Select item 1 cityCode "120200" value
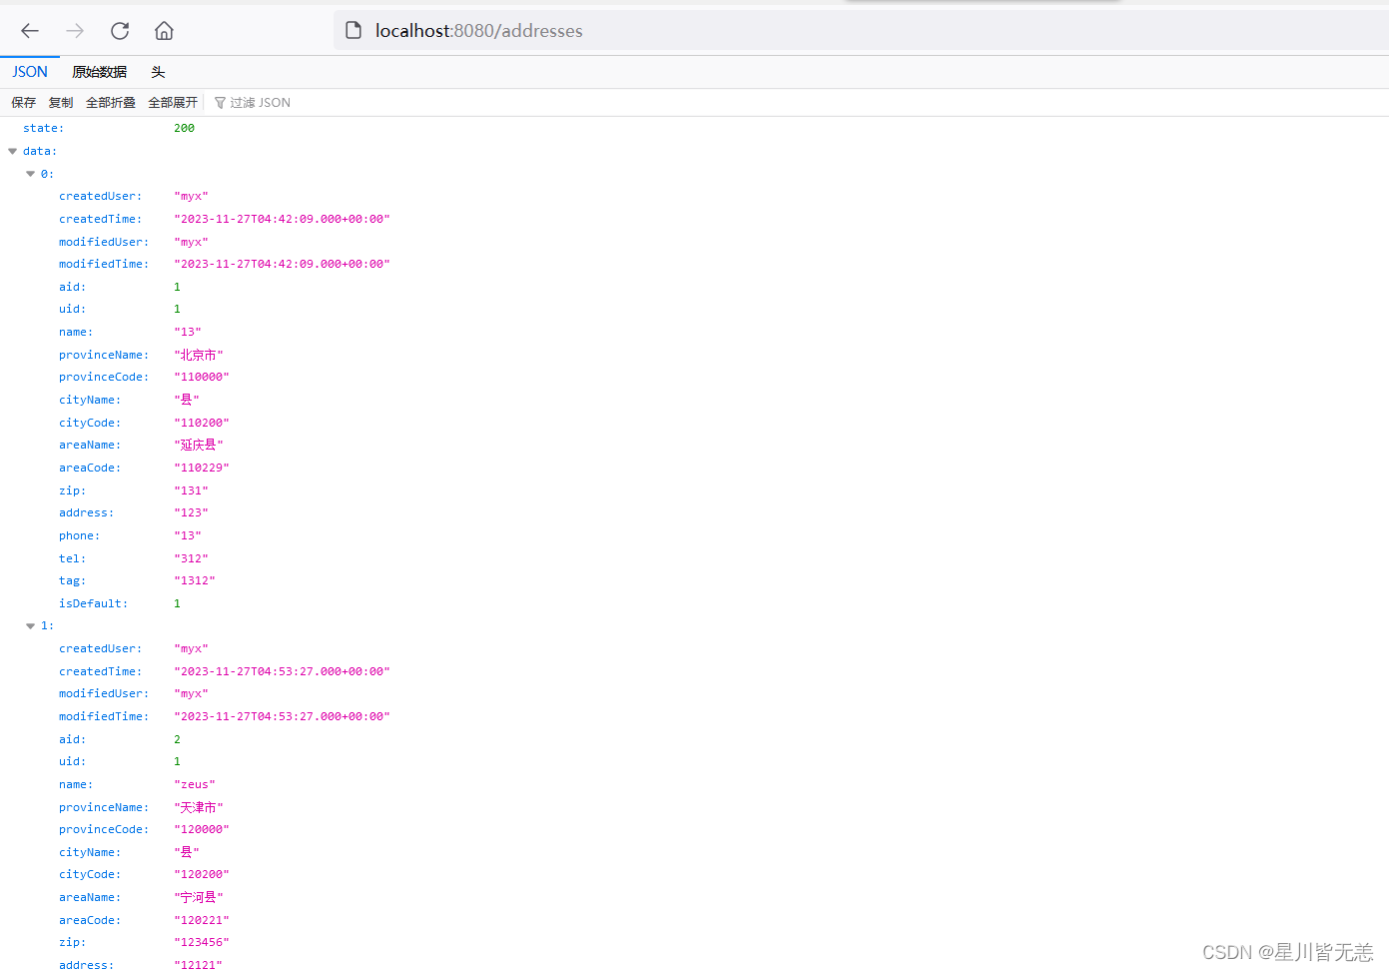 [202, 874]
